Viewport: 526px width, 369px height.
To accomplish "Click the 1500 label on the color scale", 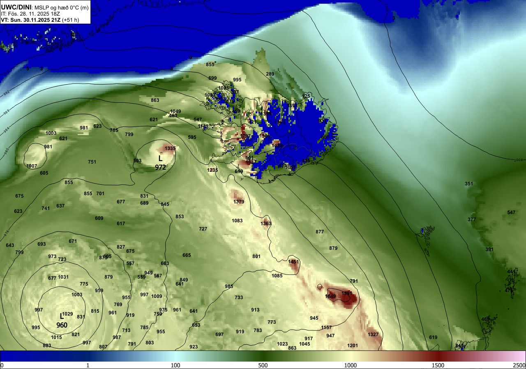I will point(438,365).
